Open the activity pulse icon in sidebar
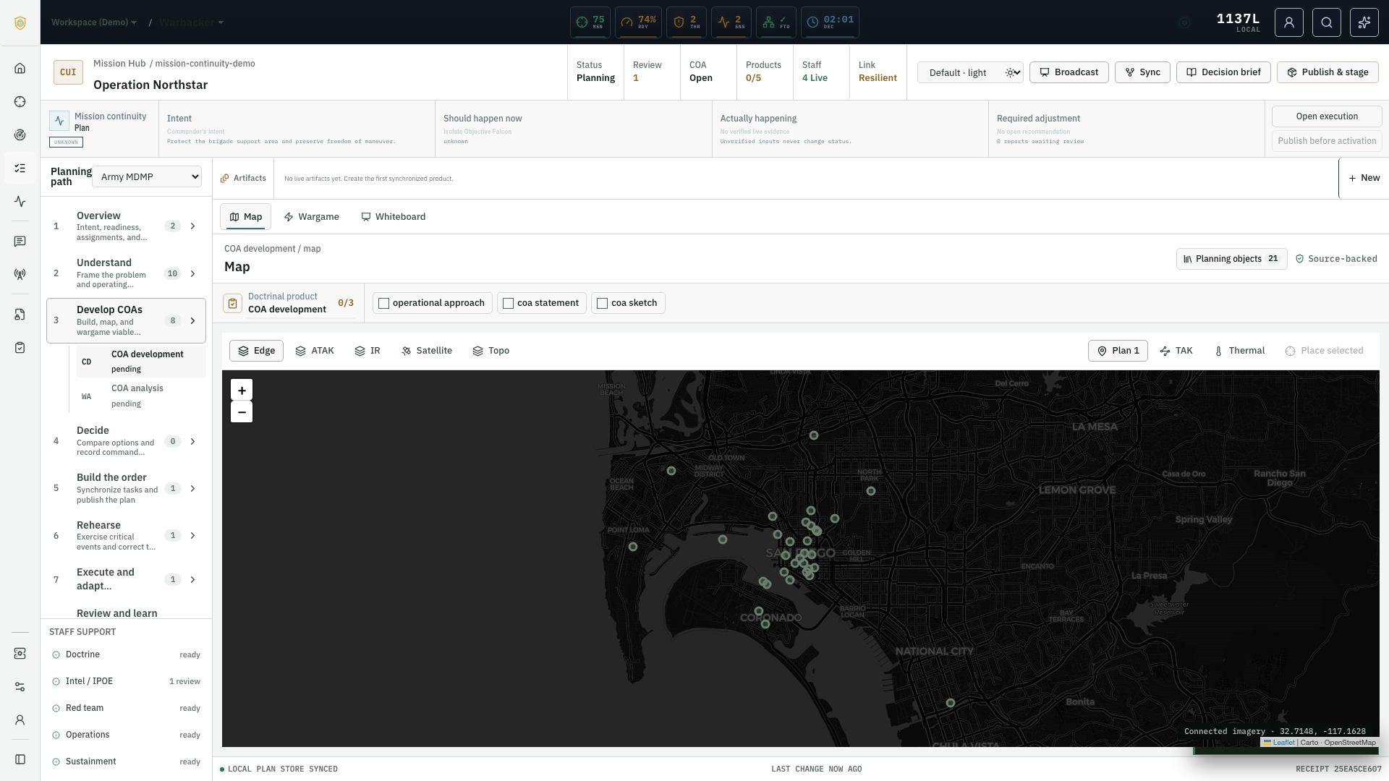Image resolution: width=1389 pixels, height=781 pixels. point(20,201)
